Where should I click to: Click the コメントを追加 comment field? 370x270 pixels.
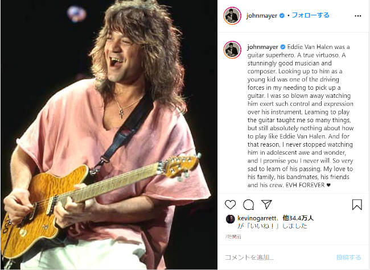278,257
